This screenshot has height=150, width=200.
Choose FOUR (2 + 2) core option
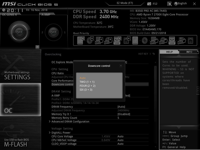click(x=87, y=86)
